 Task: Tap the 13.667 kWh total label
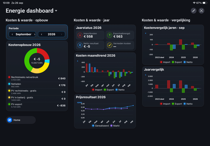37,63
